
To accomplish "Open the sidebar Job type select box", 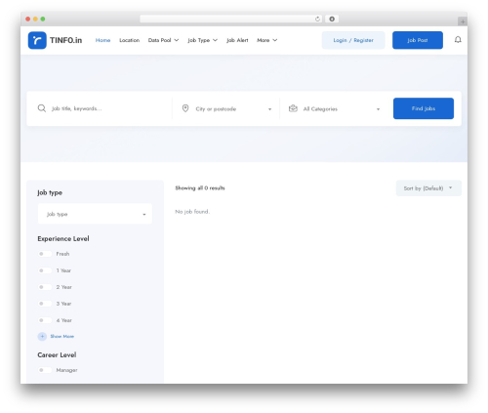I will (95, 214).
